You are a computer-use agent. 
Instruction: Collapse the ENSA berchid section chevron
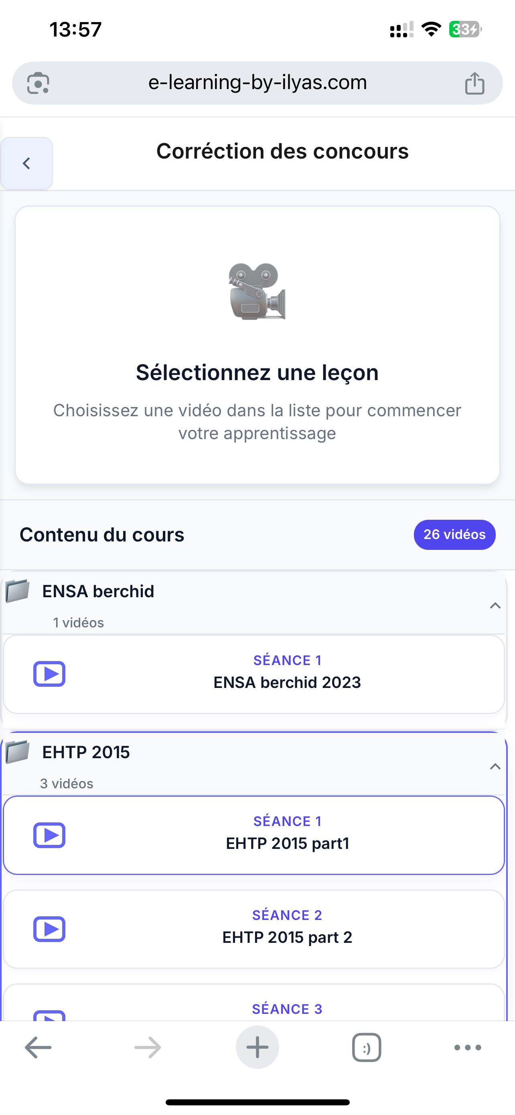[495, 606]
